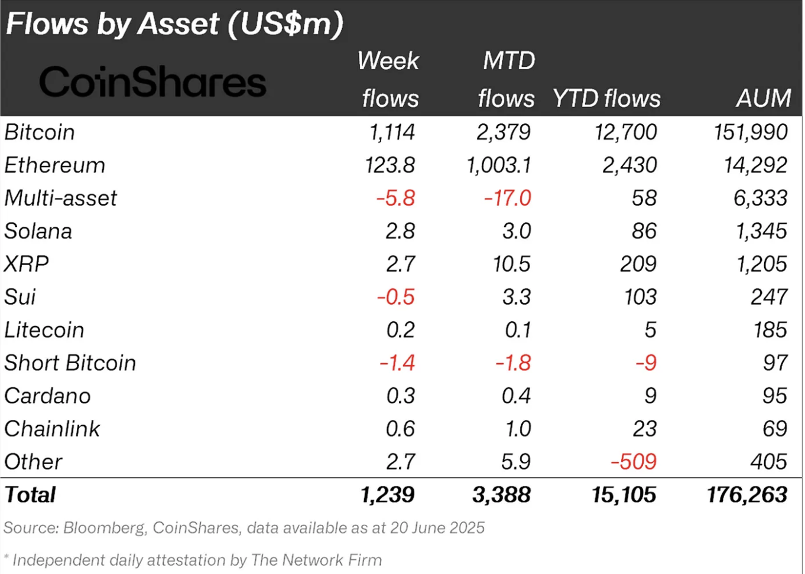Select Ethereum's week flows value 123.8

point(389,165)
